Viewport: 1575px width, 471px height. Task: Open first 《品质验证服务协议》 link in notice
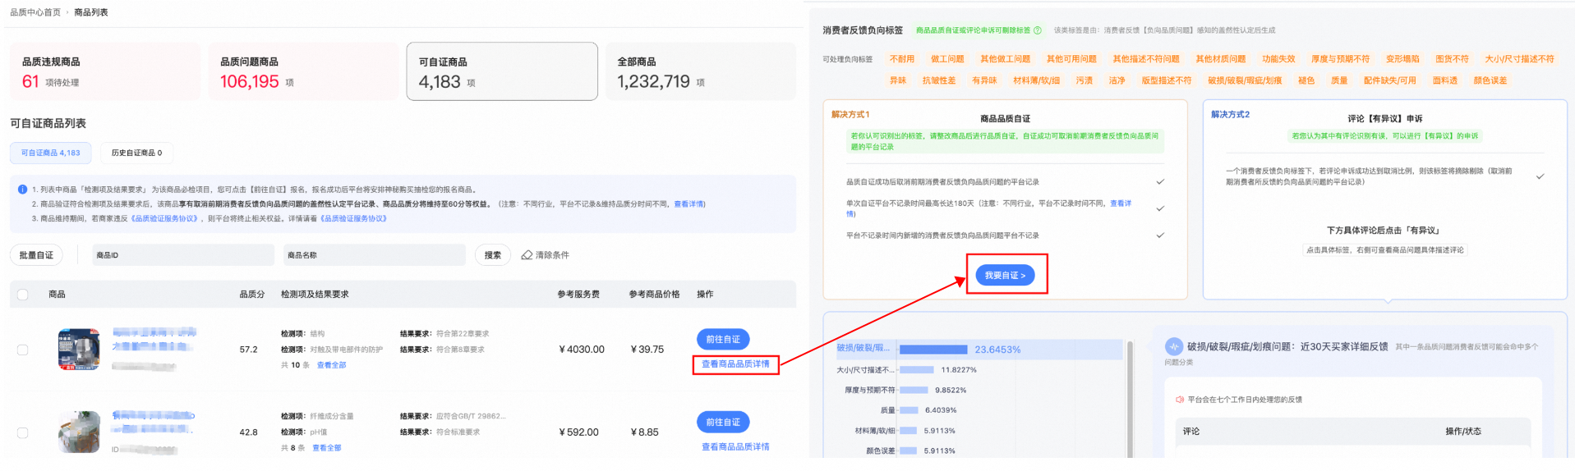[x=163, y=219]
